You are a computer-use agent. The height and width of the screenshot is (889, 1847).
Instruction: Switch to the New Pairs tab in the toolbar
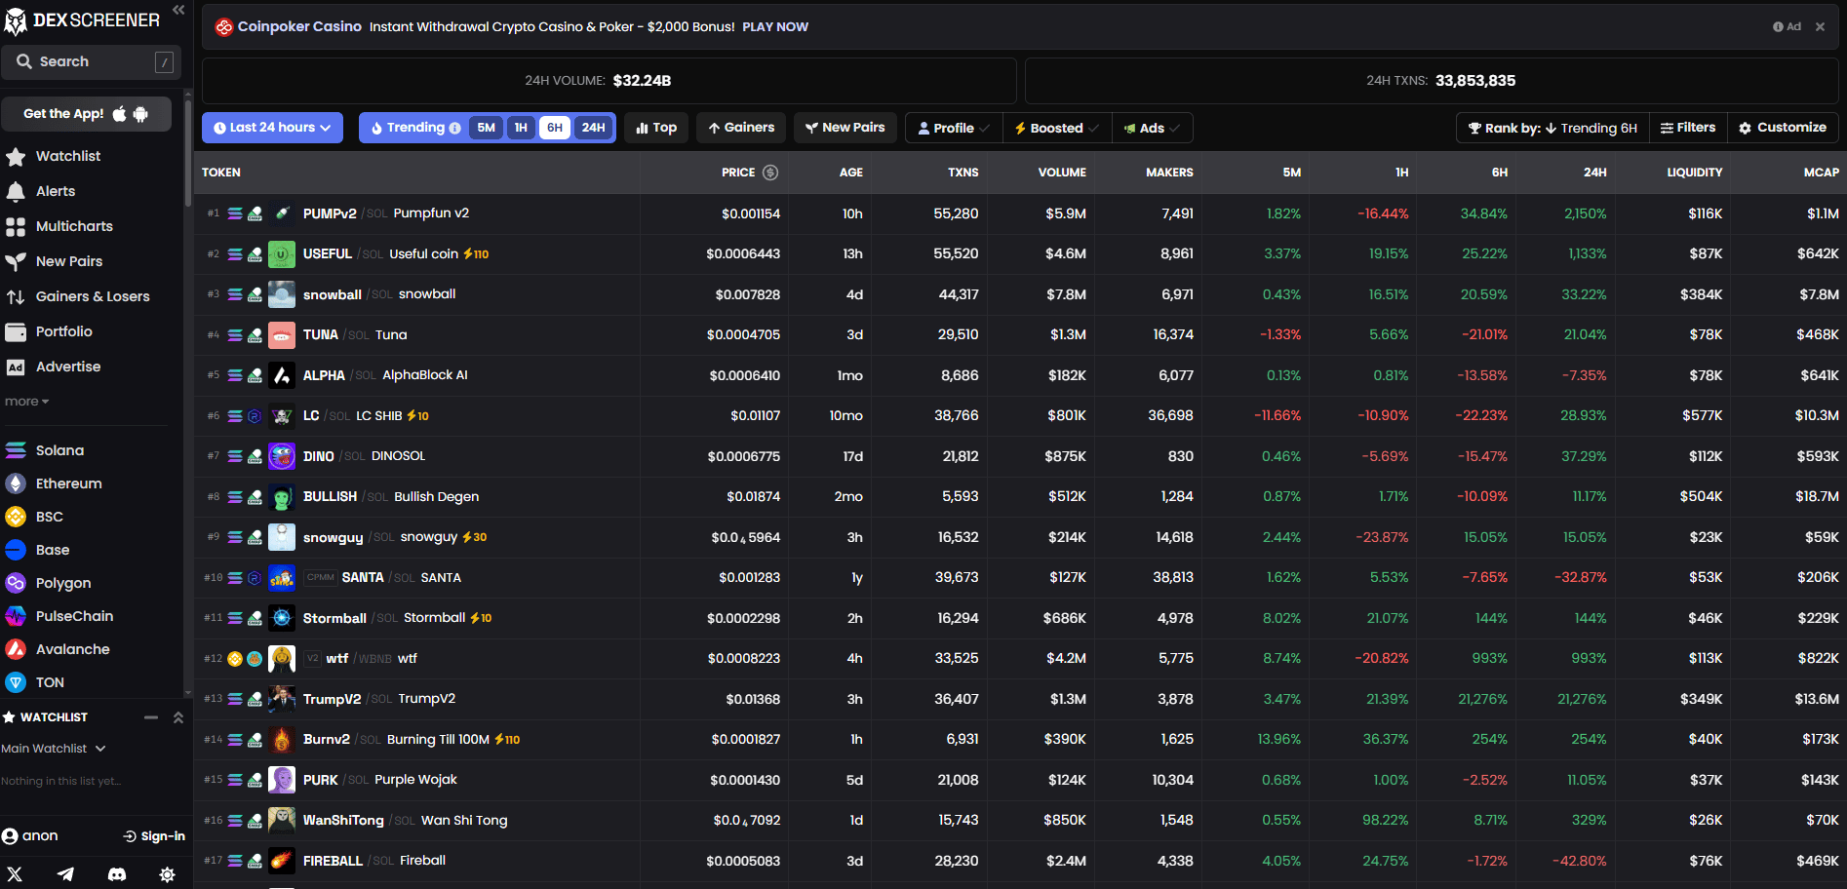pos(845,128)
